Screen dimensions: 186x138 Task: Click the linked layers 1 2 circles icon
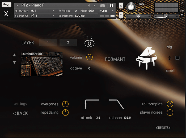(90, 43)
